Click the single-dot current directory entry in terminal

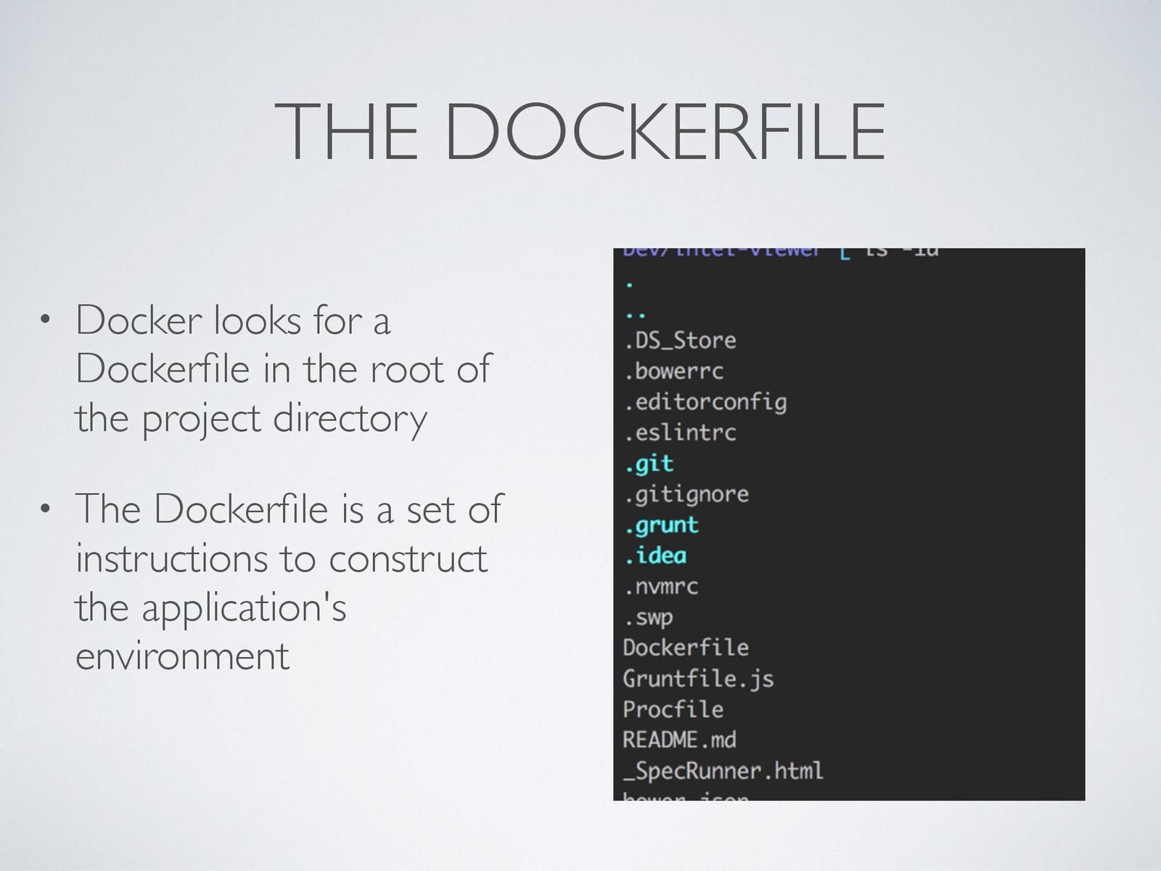(629, 284)
